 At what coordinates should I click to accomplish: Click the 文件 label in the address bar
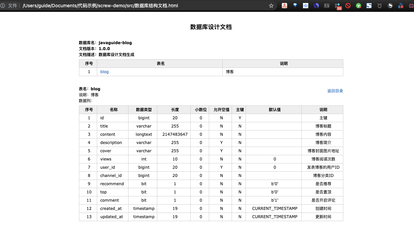[x=13, y=6]
